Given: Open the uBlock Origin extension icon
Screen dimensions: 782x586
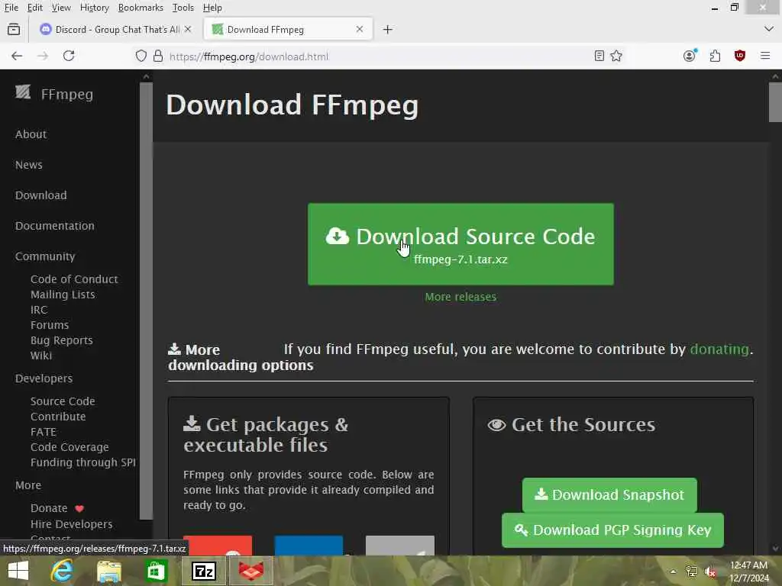Looking at the screenshot, I should (740, 56).
